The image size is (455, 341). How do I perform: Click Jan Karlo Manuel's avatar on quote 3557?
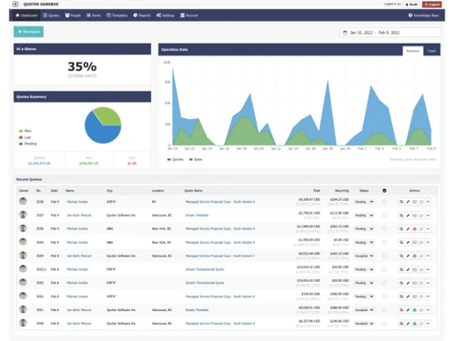23,215
